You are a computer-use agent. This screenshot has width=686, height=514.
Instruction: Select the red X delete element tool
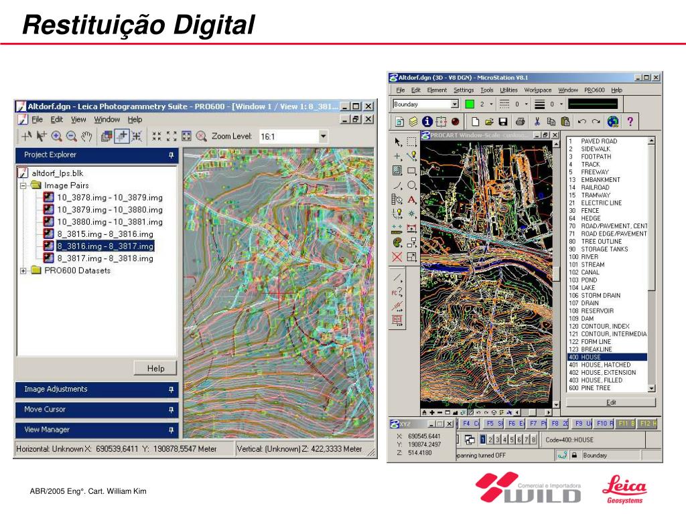click(397, 257)
